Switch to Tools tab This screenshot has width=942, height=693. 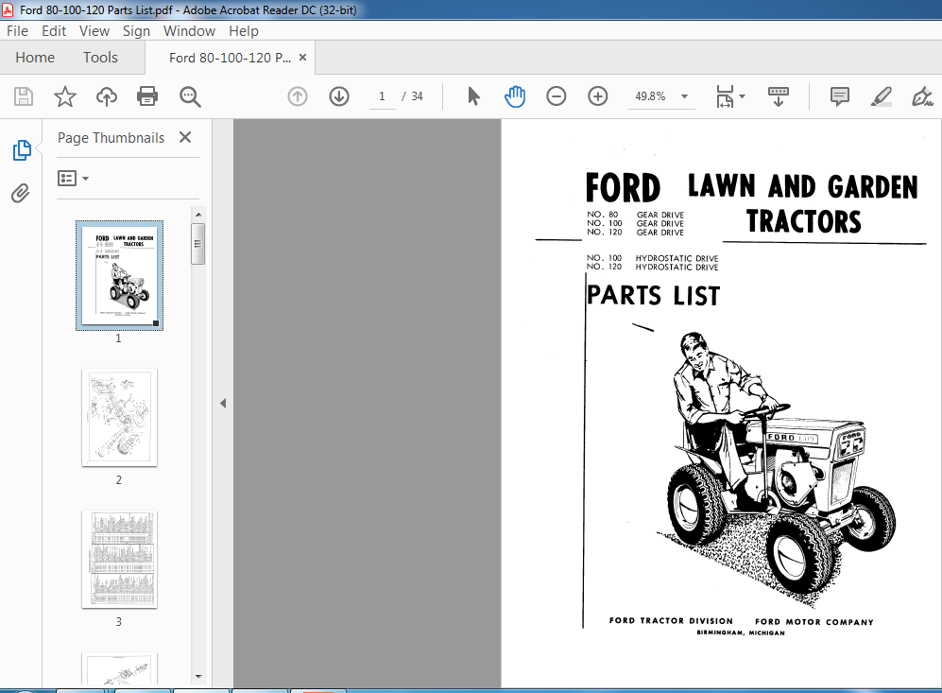tap(100, 58)
